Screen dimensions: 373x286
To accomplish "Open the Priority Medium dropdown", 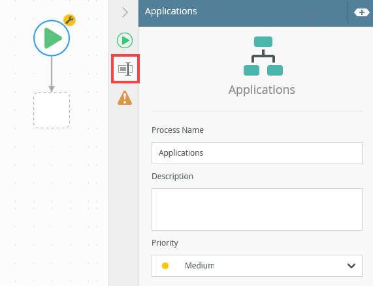I will coord(257,266).
